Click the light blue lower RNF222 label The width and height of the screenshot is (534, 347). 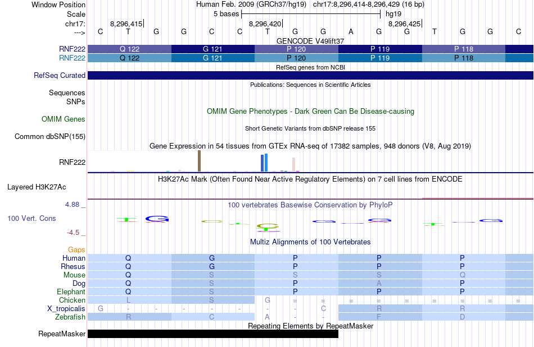click(x=72, y=58)
